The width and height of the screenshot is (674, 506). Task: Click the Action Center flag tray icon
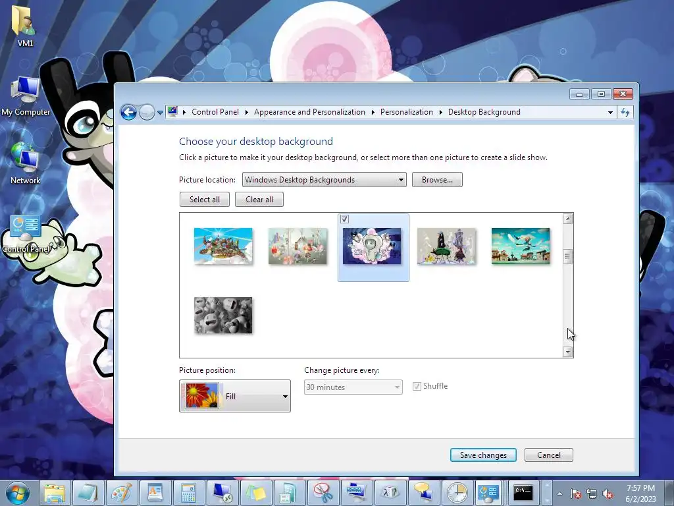pyautogui.click(x=575, y=493)
